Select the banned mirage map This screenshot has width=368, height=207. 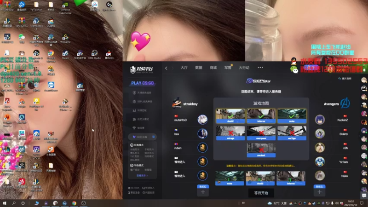coord(230,133)
